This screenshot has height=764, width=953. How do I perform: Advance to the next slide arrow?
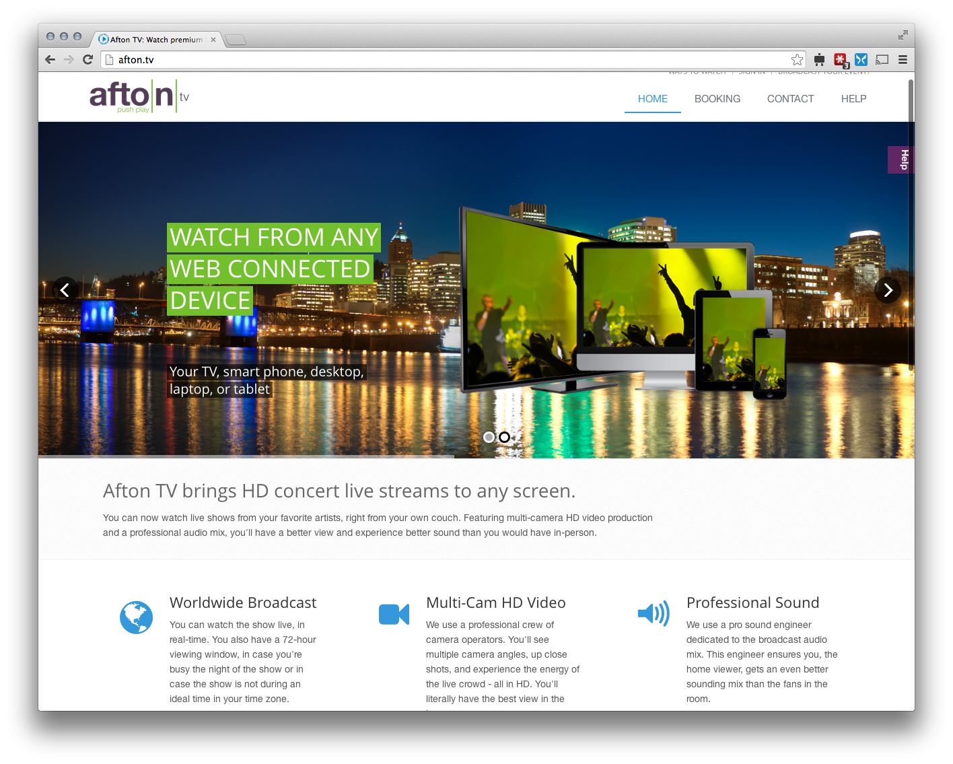[888, 290]
